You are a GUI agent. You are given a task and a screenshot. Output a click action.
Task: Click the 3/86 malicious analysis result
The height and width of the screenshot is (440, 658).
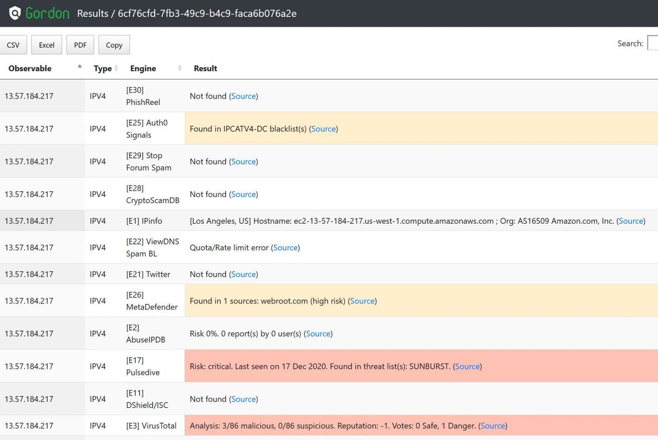[333, 426]
